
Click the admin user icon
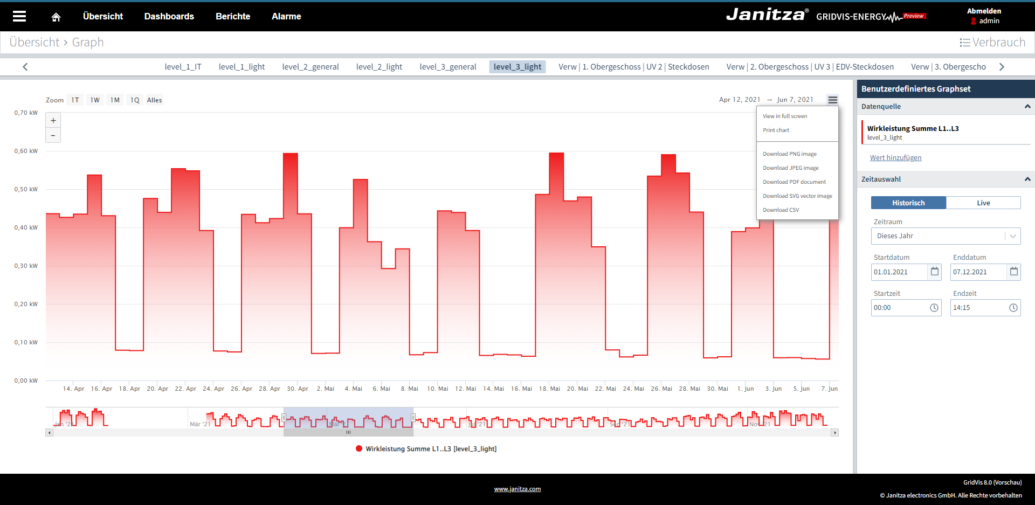point(973,21)
